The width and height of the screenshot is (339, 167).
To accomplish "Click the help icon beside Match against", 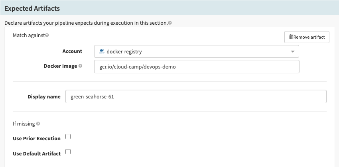I will pyautogui.click(x=47, y=35).
